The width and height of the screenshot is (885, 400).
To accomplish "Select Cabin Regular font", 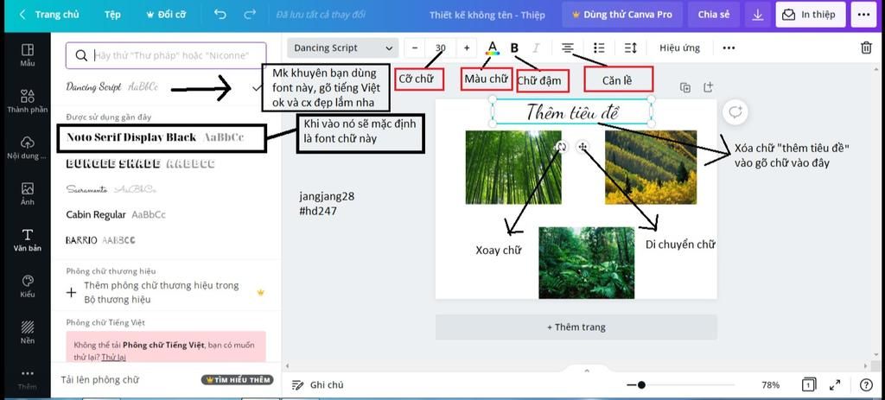I will pyautogui.click(x=116, y=215).
